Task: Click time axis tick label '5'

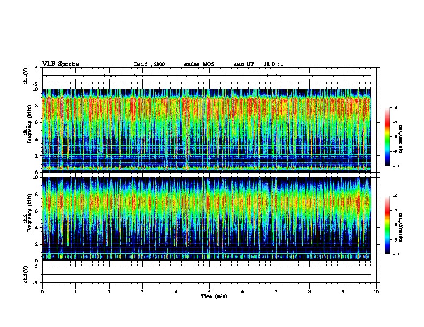Action: point(209,292)
